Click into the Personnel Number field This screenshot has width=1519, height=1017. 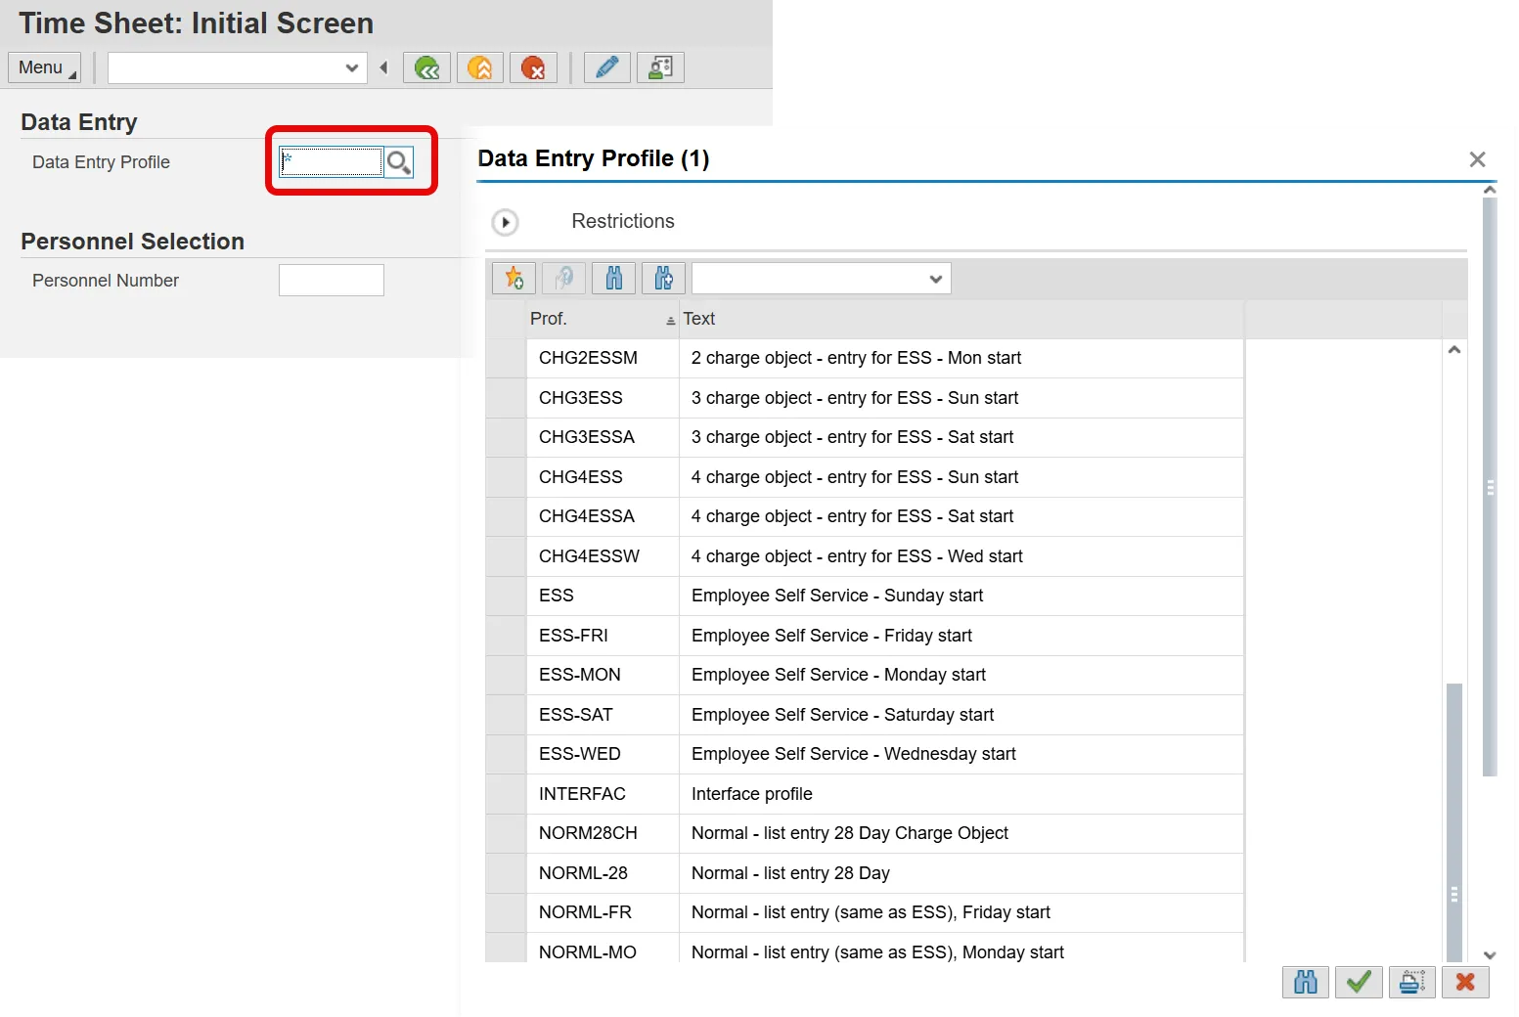tap(331, 281)
